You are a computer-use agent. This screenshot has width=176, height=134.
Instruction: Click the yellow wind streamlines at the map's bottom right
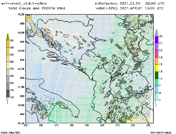click(138, 120)
